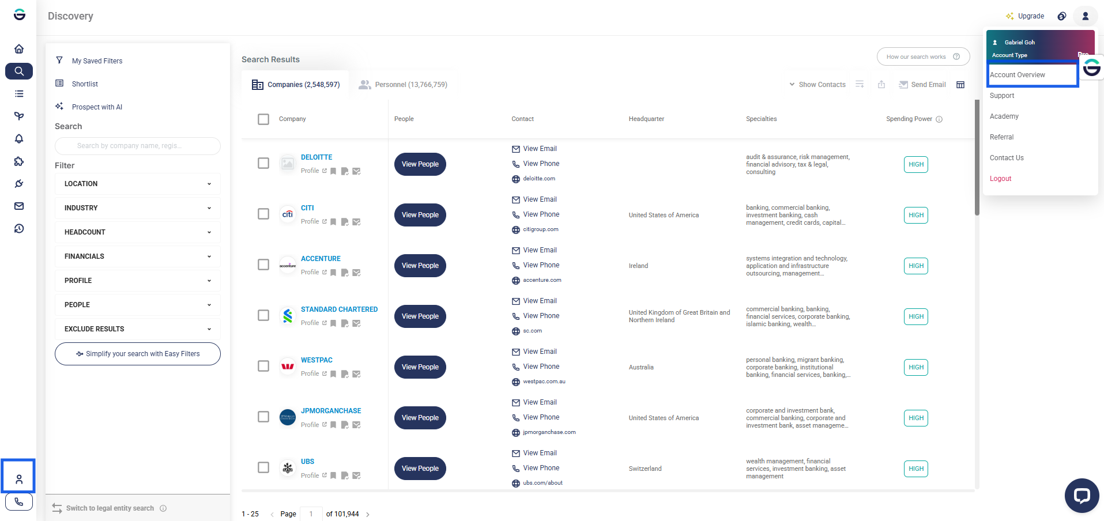Click the notifications bell sidebar icon
This screenshot has width=1104, height=521.
(19, 139)
